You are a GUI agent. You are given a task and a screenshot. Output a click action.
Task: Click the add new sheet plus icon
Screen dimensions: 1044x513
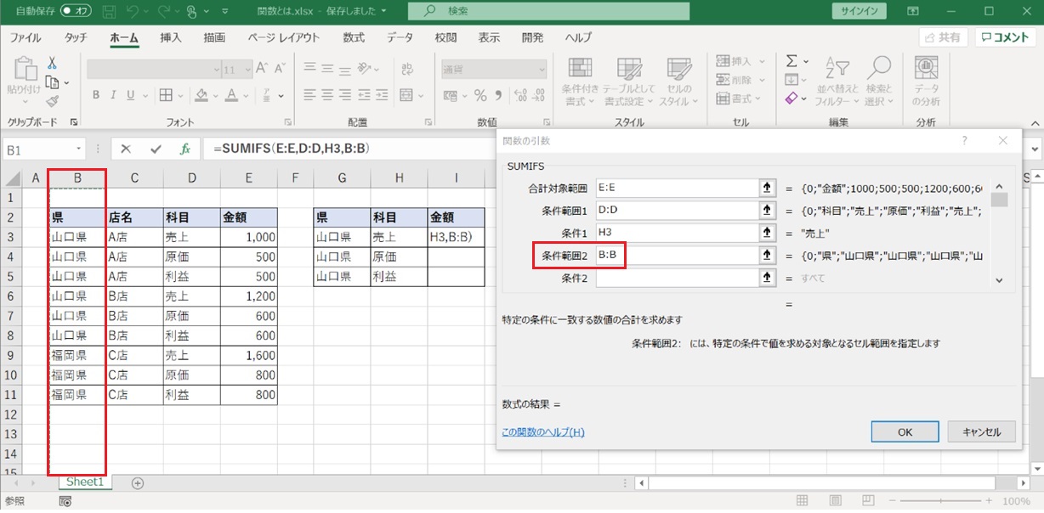pos(138,482)
